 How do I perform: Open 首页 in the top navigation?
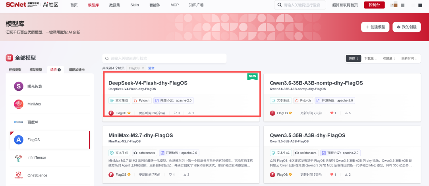coord(73,5)
